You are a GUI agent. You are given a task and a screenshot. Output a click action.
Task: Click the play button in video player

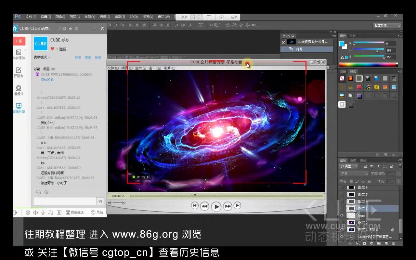[216, 206]
